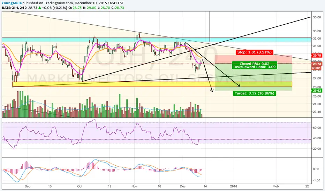Screen dimensions: 325x191
Task: Select the Stop: 1.01 (3.51%) label
Action: click(x=254, y=52)
